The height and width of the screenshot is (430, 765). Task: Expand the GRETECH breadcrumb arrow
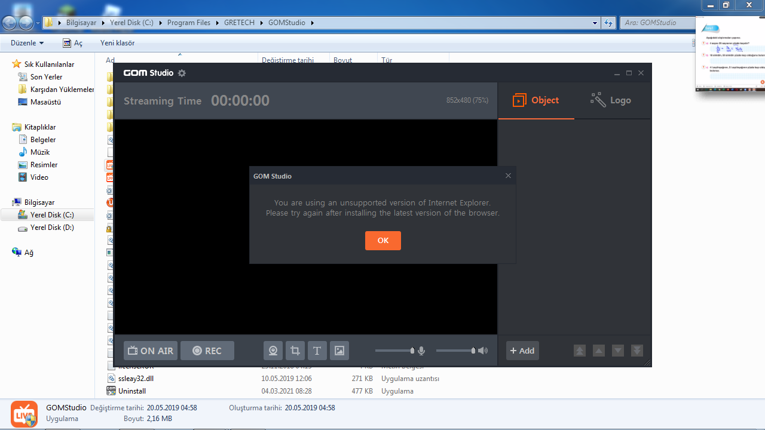point(261,23)
